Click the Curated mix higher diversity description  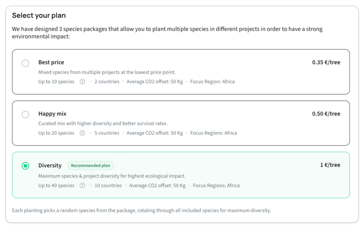[103, 123]
